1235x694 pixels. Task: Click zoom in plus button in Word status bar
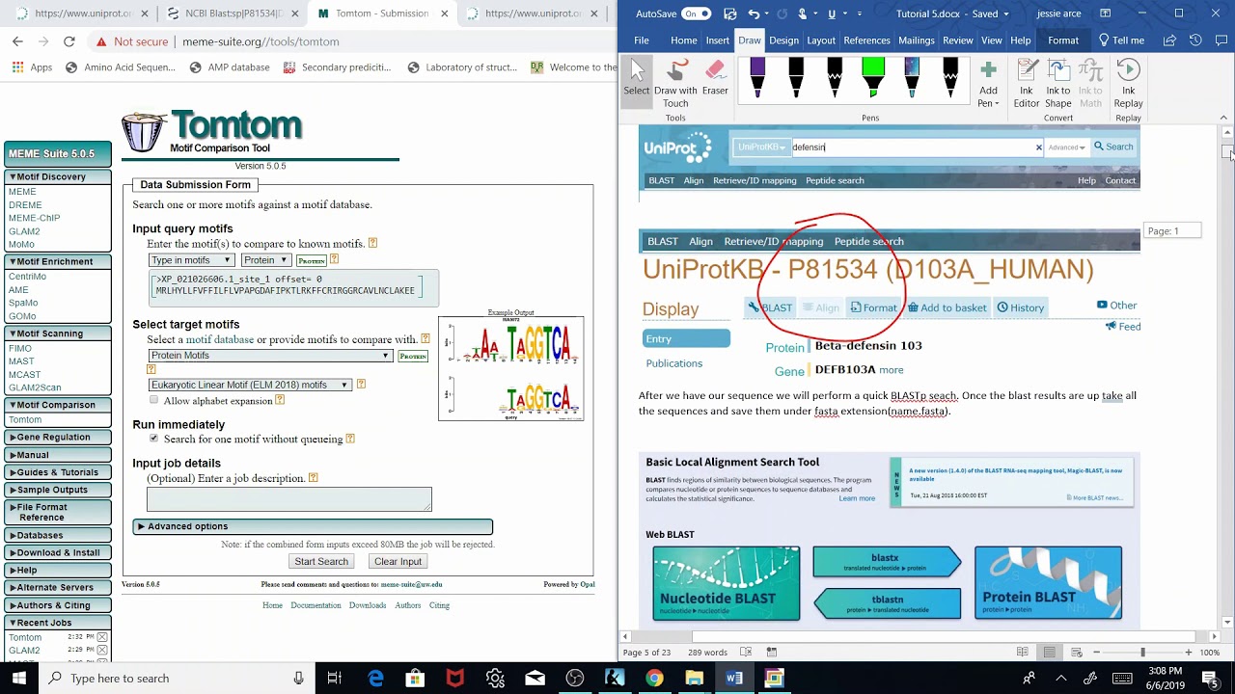(1188, 653)
